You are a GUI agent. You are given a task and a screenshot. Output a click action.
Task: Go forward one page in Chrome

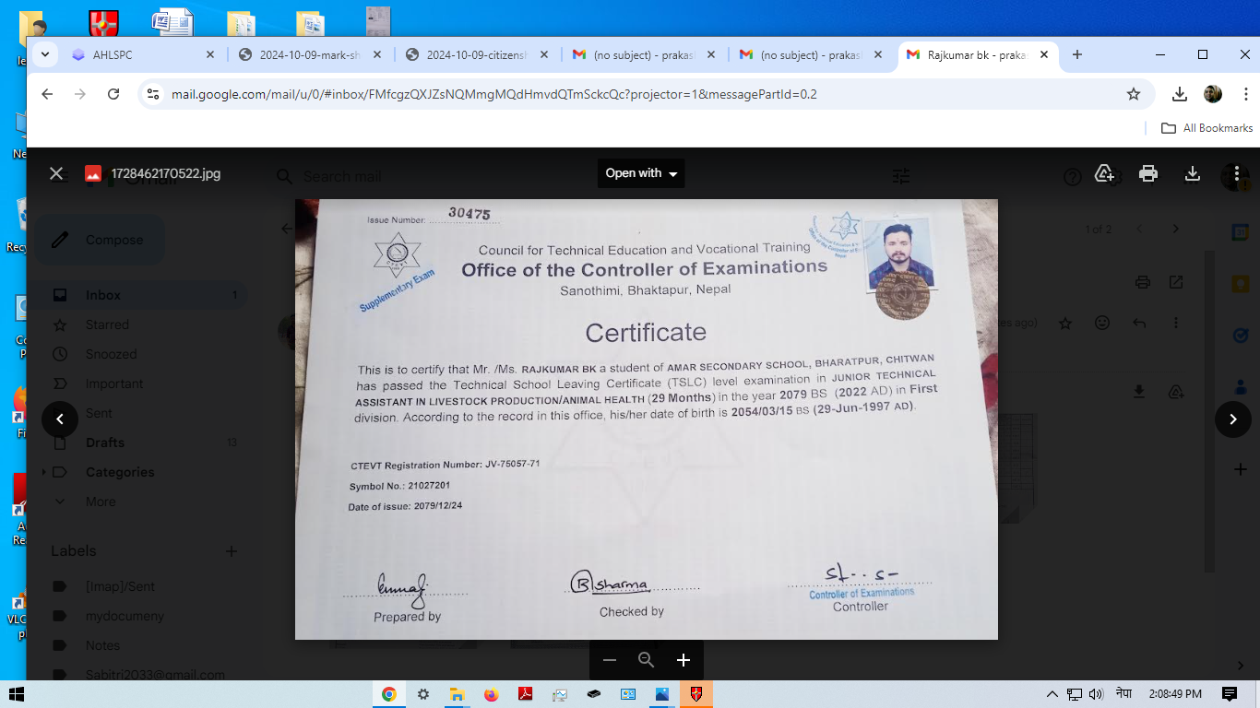point(80,94)
